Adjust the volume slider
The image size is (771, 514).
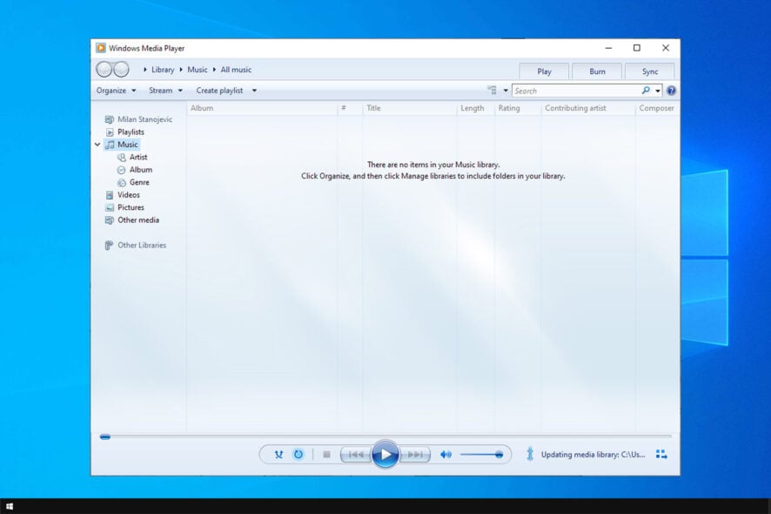(x=481, y=455)
